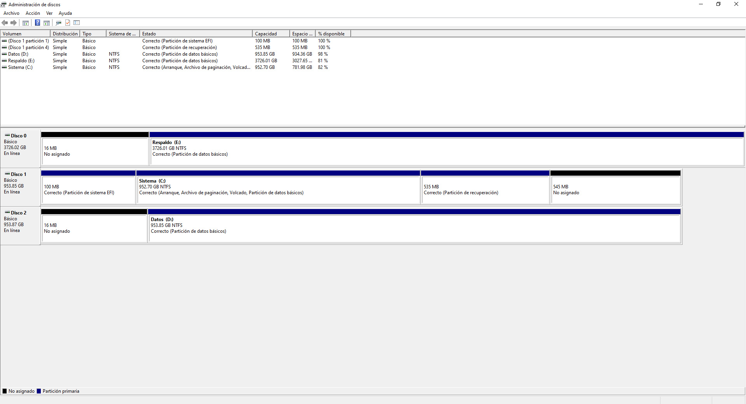Minimize the Administración de discos window
746x404 pixels.
click(x=701, y=4)
